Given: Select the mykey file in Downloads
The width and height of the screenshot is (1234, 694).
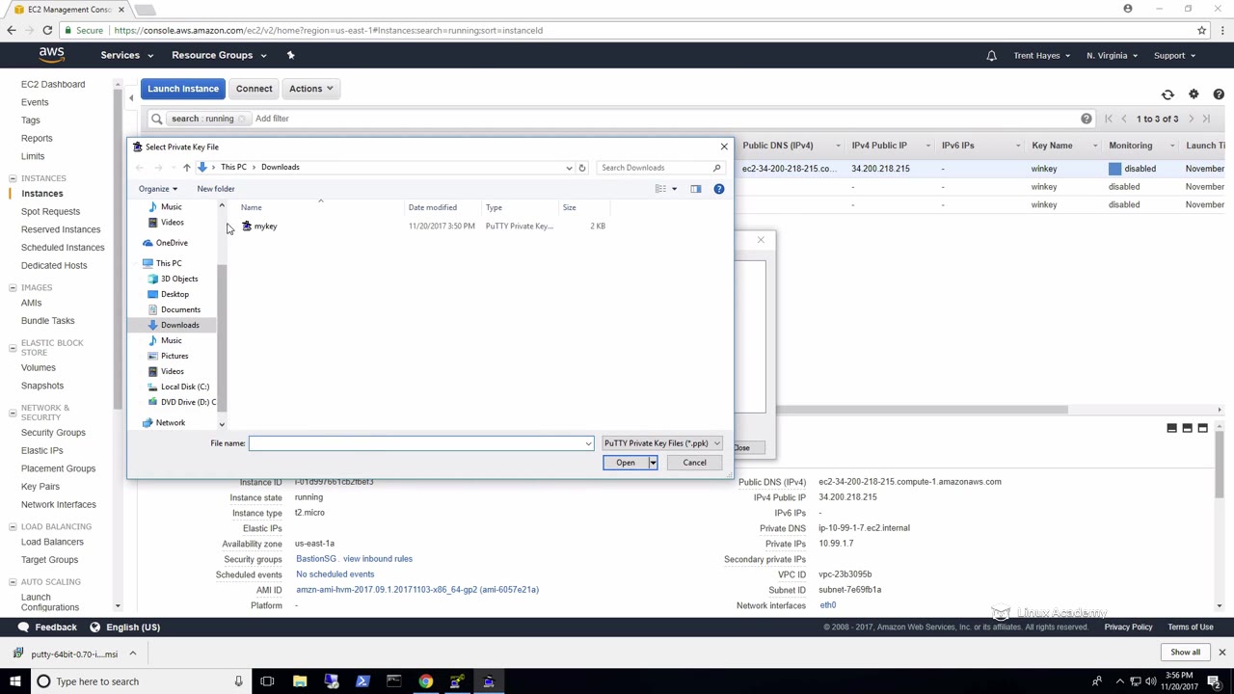Looking at the screenshot, I should click(x=265, y=227).
